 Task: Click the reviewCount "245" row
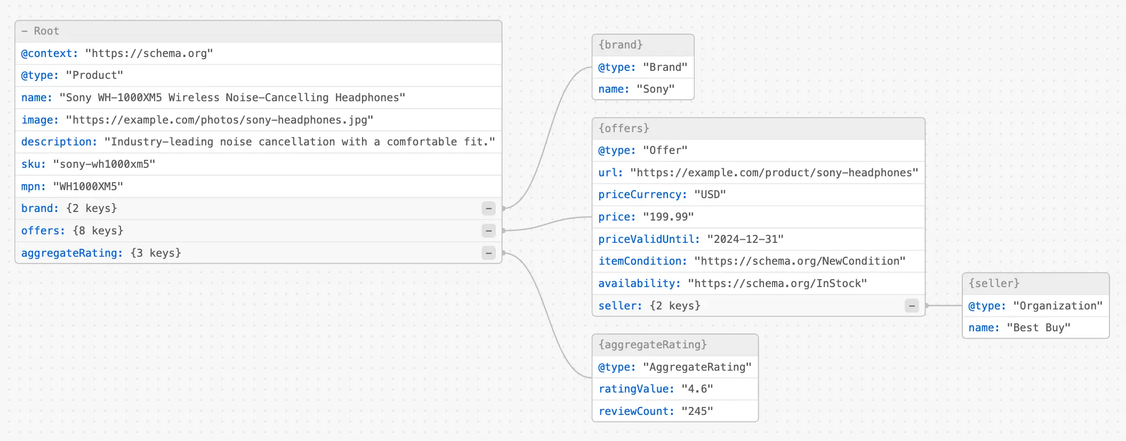[x=675, y=411]
